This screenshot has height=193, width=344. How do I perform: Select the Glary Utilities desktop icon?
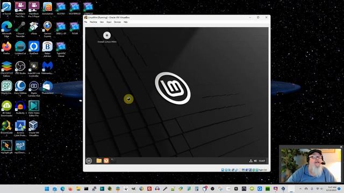pyautogui.click(x=20, y=88)
